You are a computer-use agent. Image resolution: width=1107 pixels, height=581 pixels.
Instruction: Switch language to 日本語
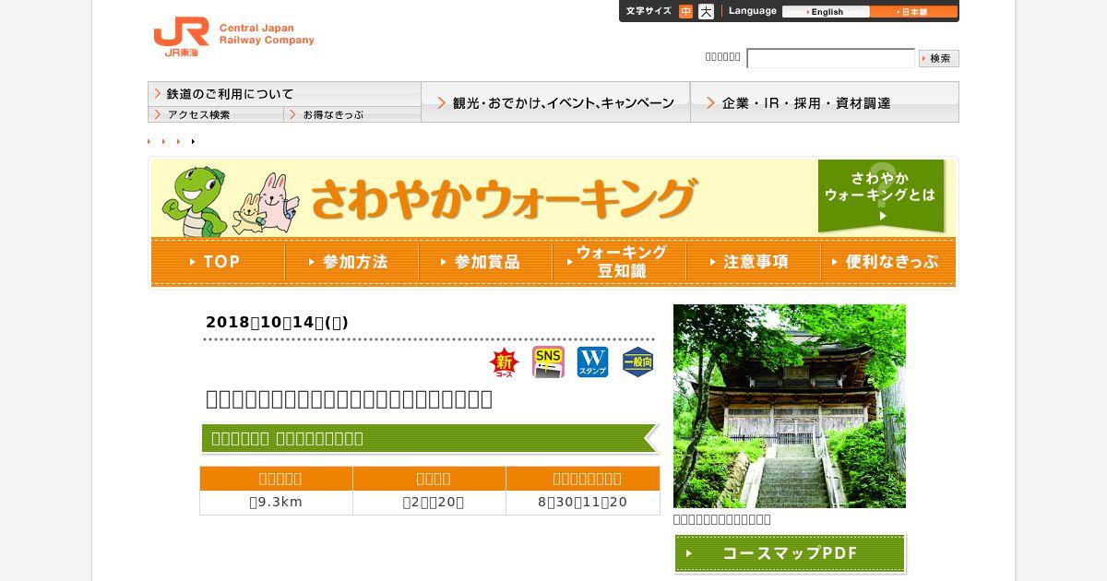click(913, 12)
